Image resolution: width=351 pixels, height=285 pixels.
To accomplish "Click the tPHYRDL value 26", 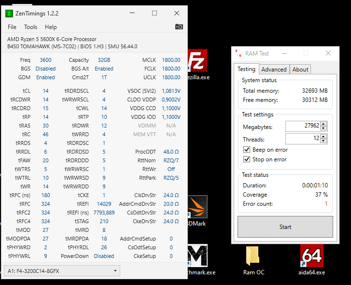I will pos(104,247).
